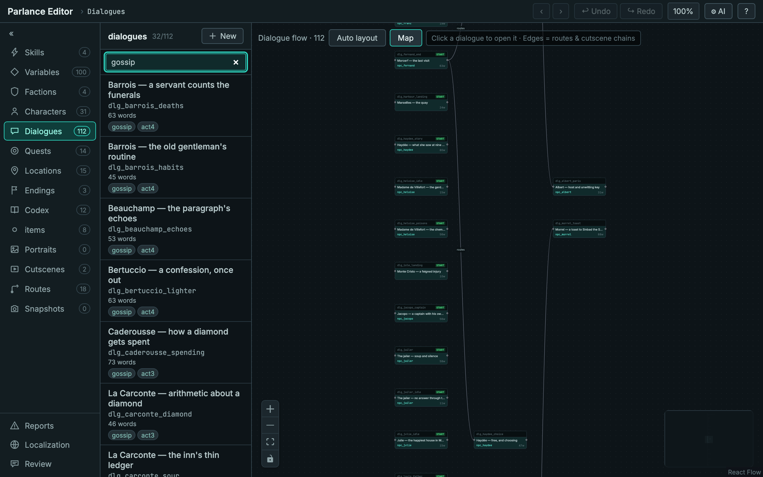Click the Undo button
The width and height of the screenshot is (763, 477).
click(595, 11)
